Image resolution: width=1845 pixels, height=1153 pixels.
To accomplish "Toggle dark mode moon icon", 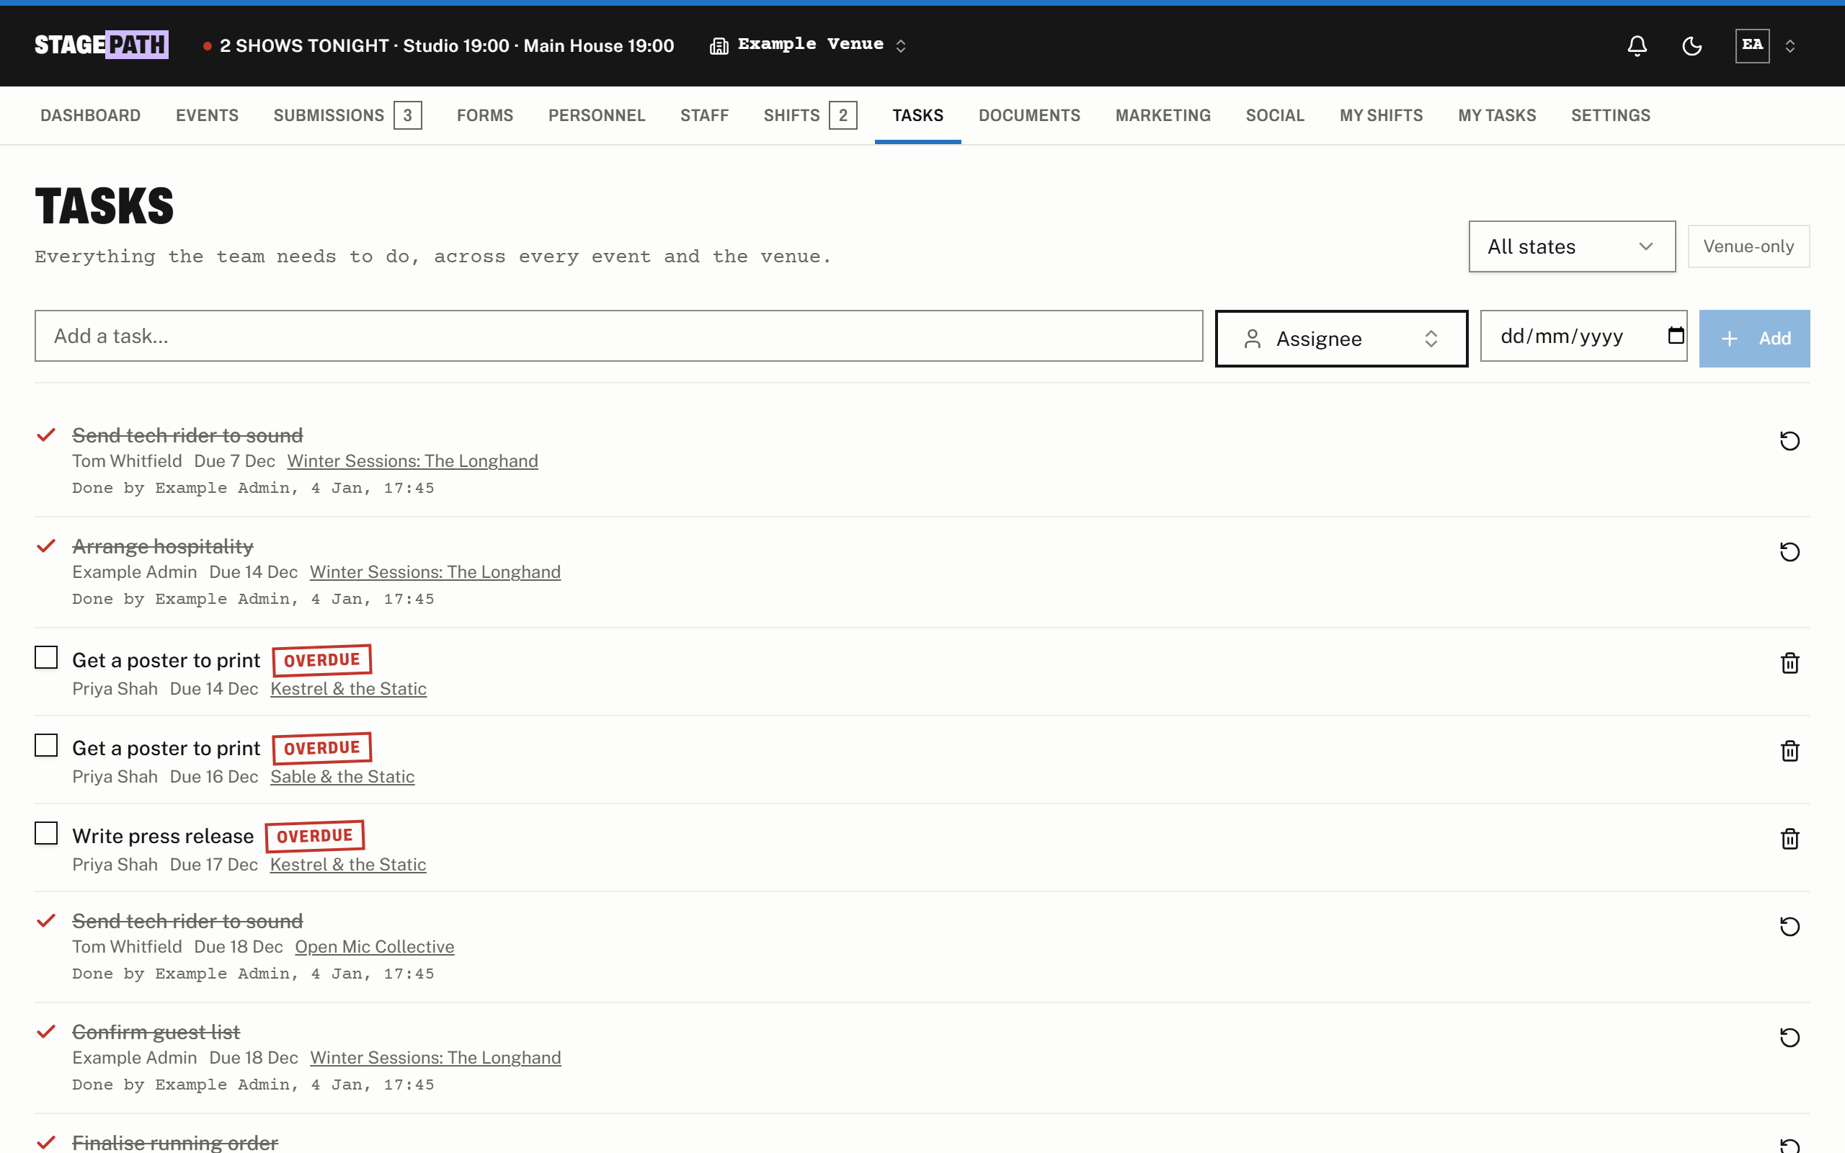I will click(1691, 45).
